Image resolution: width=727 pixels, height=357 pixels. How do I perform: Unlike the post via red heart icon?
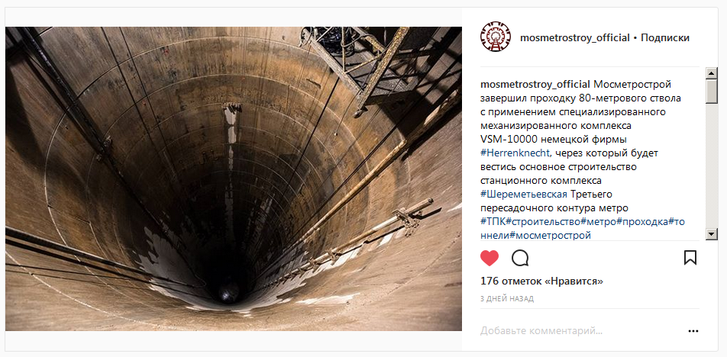490,258
